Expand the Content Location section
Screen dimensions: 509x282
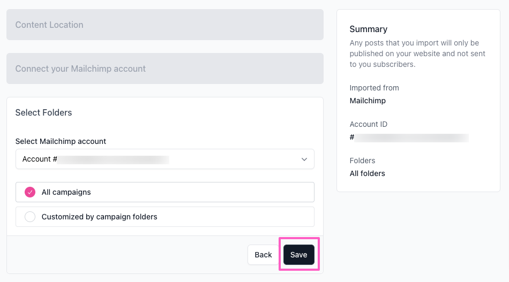[x=165, y=25]
